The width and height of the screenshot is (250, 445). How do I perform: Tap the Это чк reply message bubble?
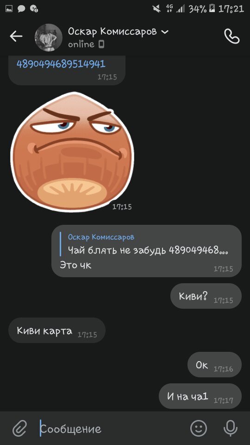(147, 251)
